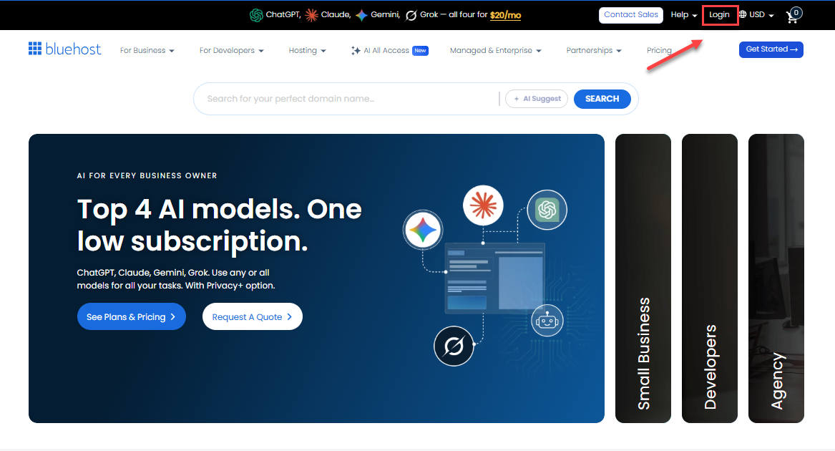Click the ChatGPT circle in hero illustration

click(x=547, y=210)
